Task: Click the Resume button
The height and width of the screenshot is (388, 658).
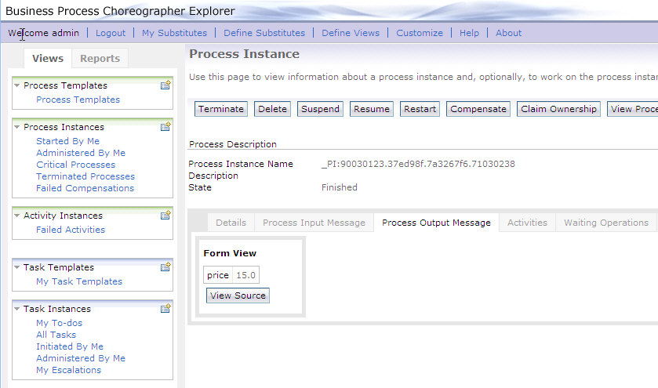Action: click(372, 109)
